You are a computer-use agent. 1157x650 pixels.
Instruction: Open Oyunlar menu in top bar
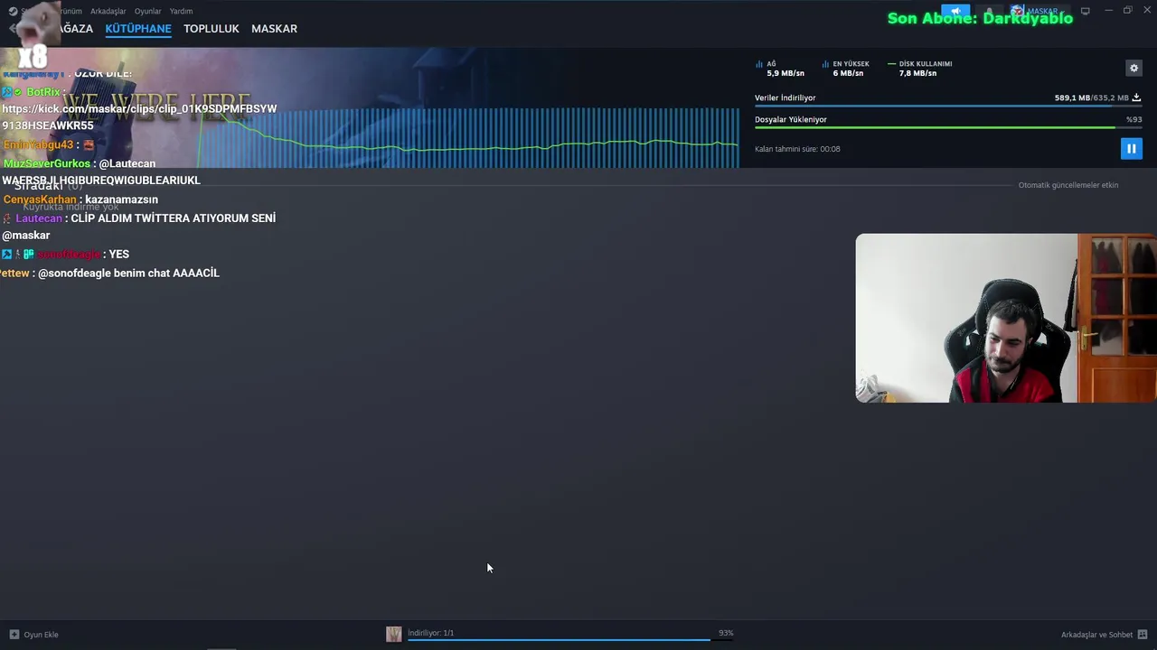click(x=147, y=11)
